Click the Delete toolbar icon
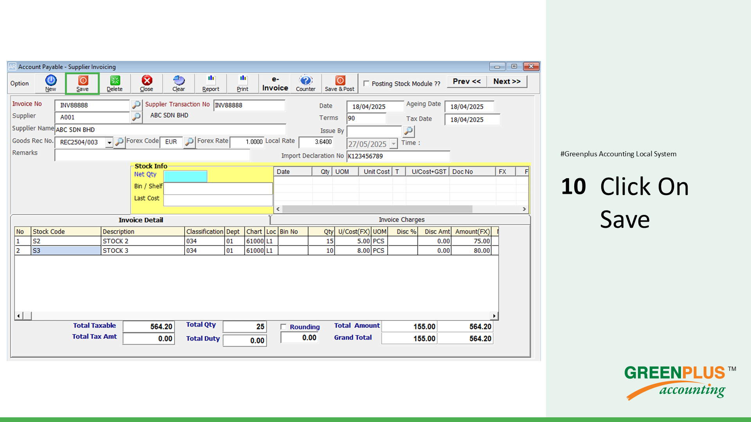 click(115, 83)
